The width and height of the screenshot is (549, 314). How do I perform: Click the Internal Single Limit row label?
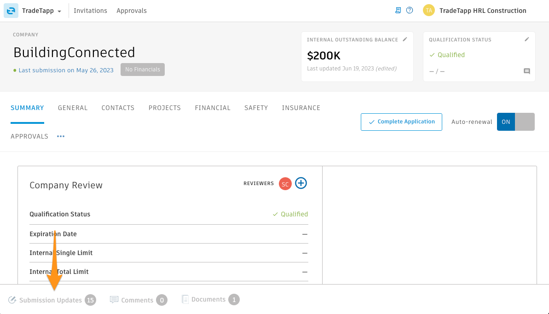61,253
